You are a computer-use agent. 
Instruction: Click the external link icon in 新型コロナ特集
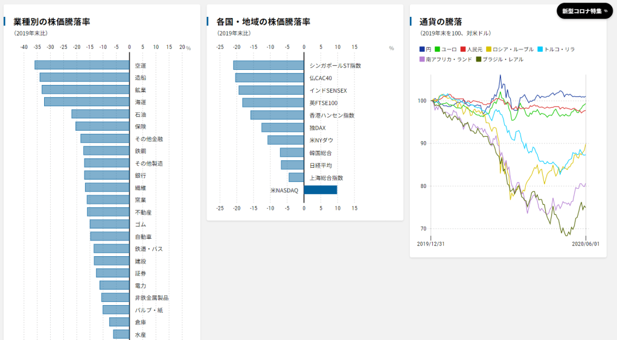click(606, 11)
